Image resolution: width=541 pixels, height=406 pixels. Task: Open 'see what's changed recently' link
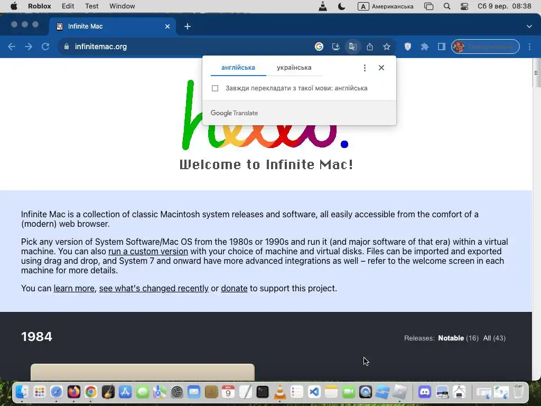tap(154, 288)
